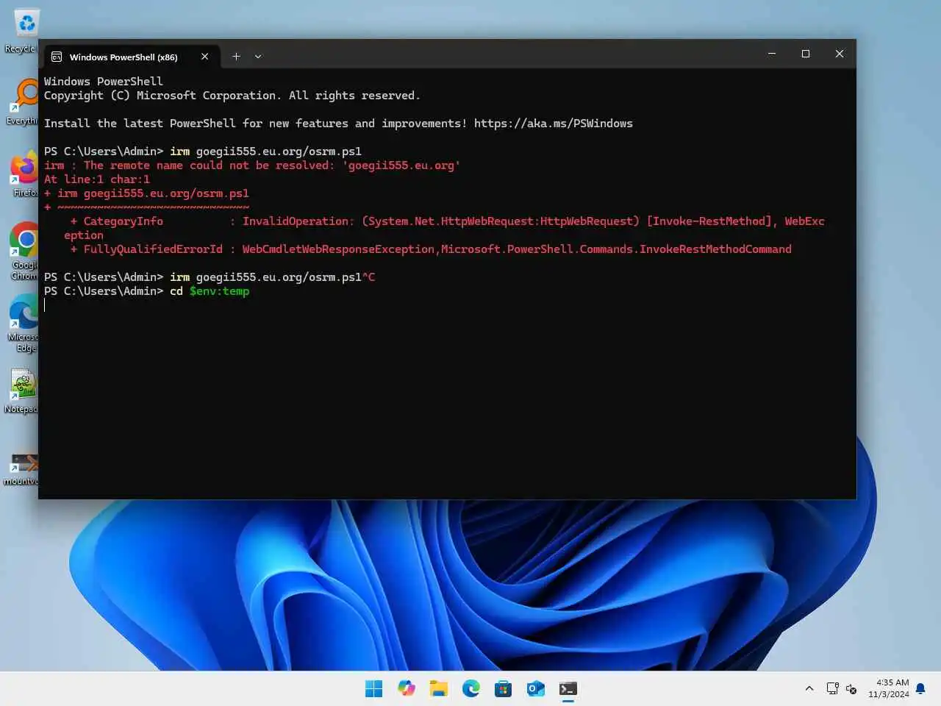This screenshot has height=706, width=941.
Task: Click the Terminal taskbar icon
Action: pos(568,688)
